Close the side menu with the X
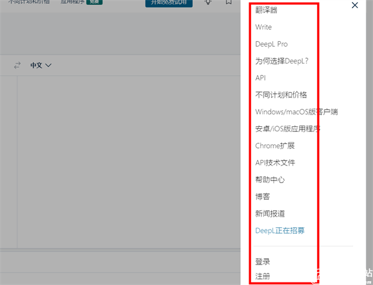This screenshot has height=285, width=373. click(355, 5)
